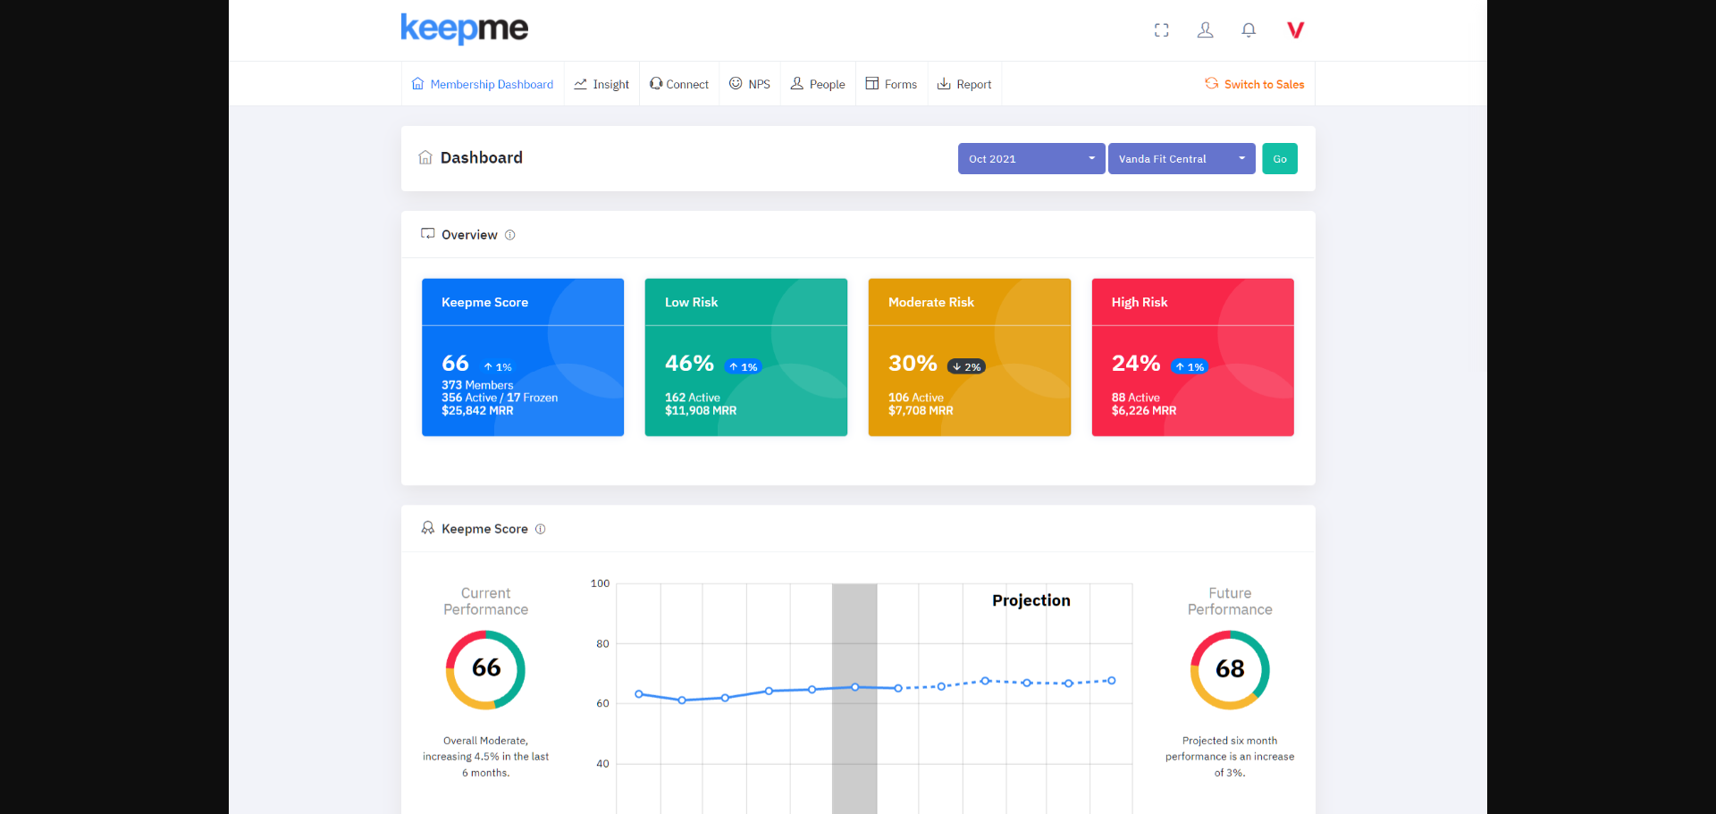1716x814 pixels.
Task: Click the Keepme Score ribbon icon
Action: tap(428, 528)
